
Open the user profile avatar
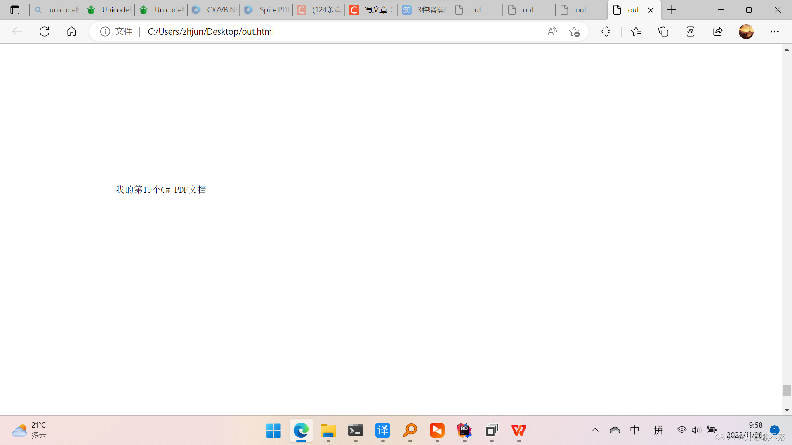(746, 31)
